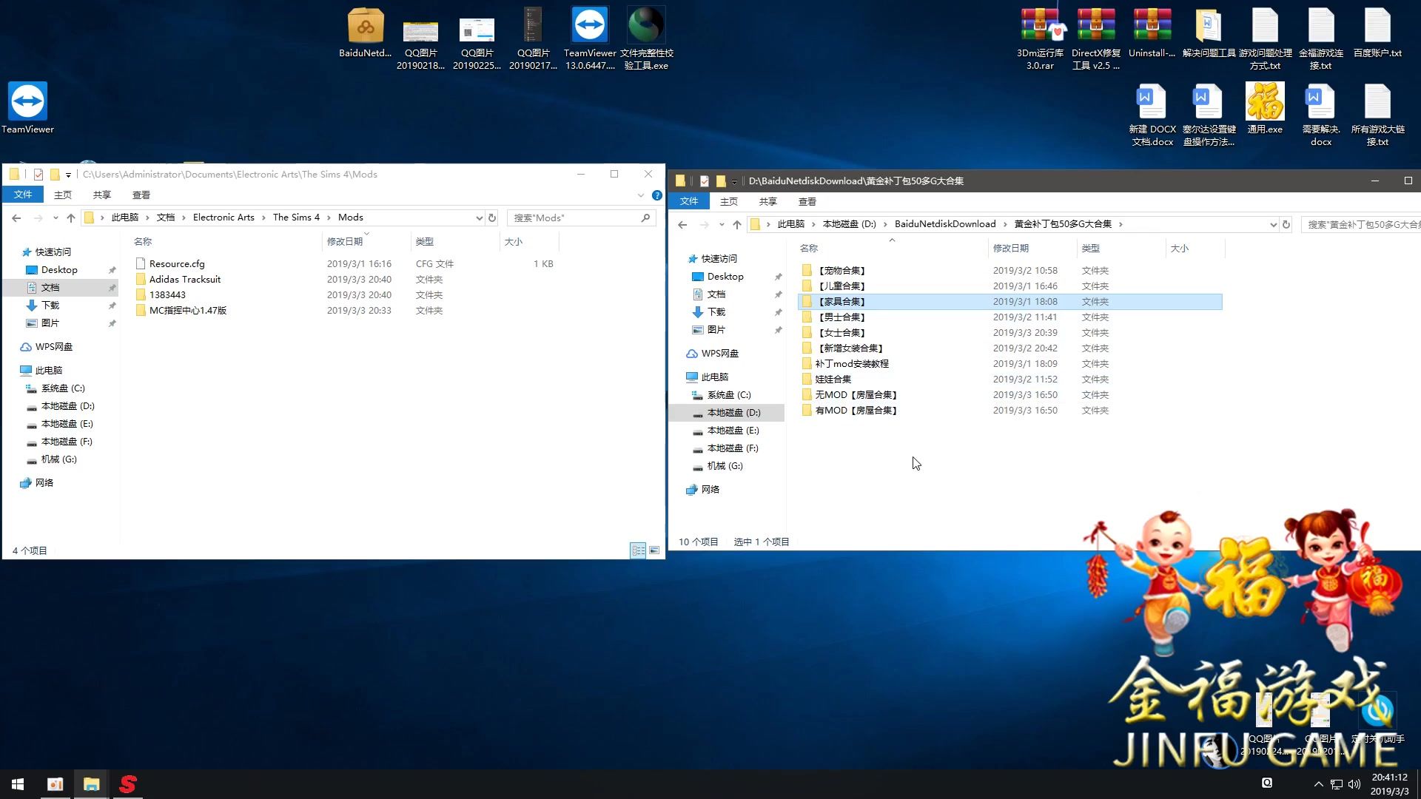
Task: Switch Mods window to details view
Action: pyautogui.click(x=638, y=550)
